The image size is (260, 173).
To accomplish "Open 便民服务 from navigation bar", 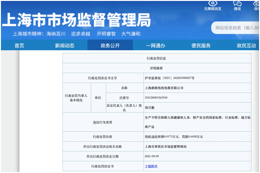I will (201, 46).
